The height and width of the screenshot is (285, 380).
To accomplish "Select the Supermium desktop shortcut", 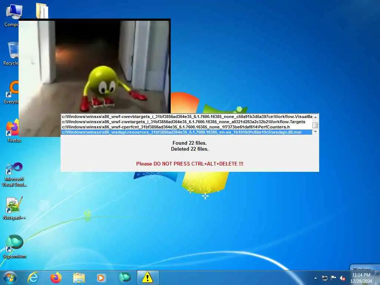I will [x=14, y=246].
